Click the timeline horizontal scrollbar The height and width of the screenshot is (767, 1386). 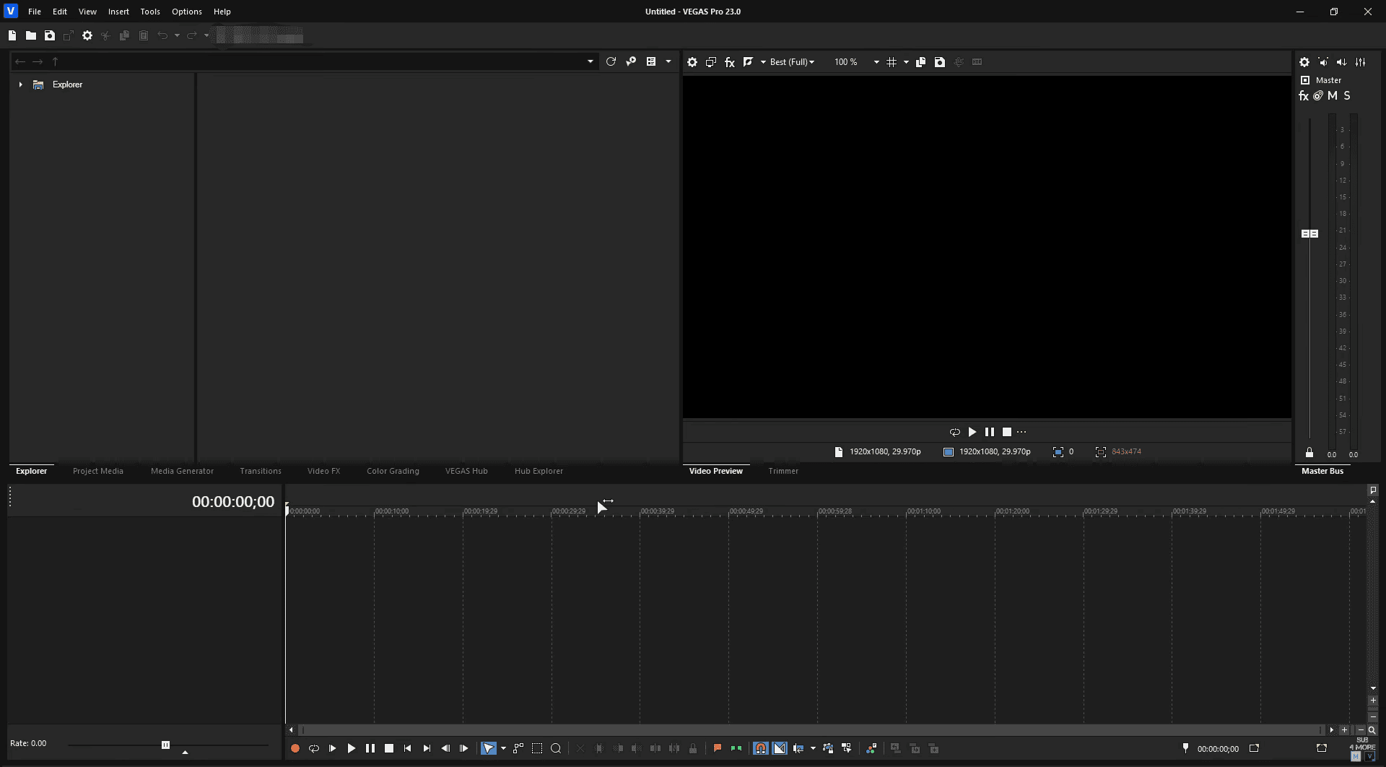point(811,730)
